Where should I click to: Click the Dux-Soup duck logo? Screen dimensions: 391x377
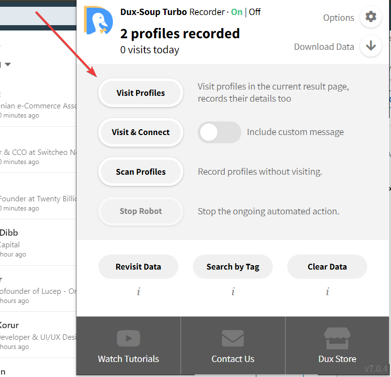98,20
